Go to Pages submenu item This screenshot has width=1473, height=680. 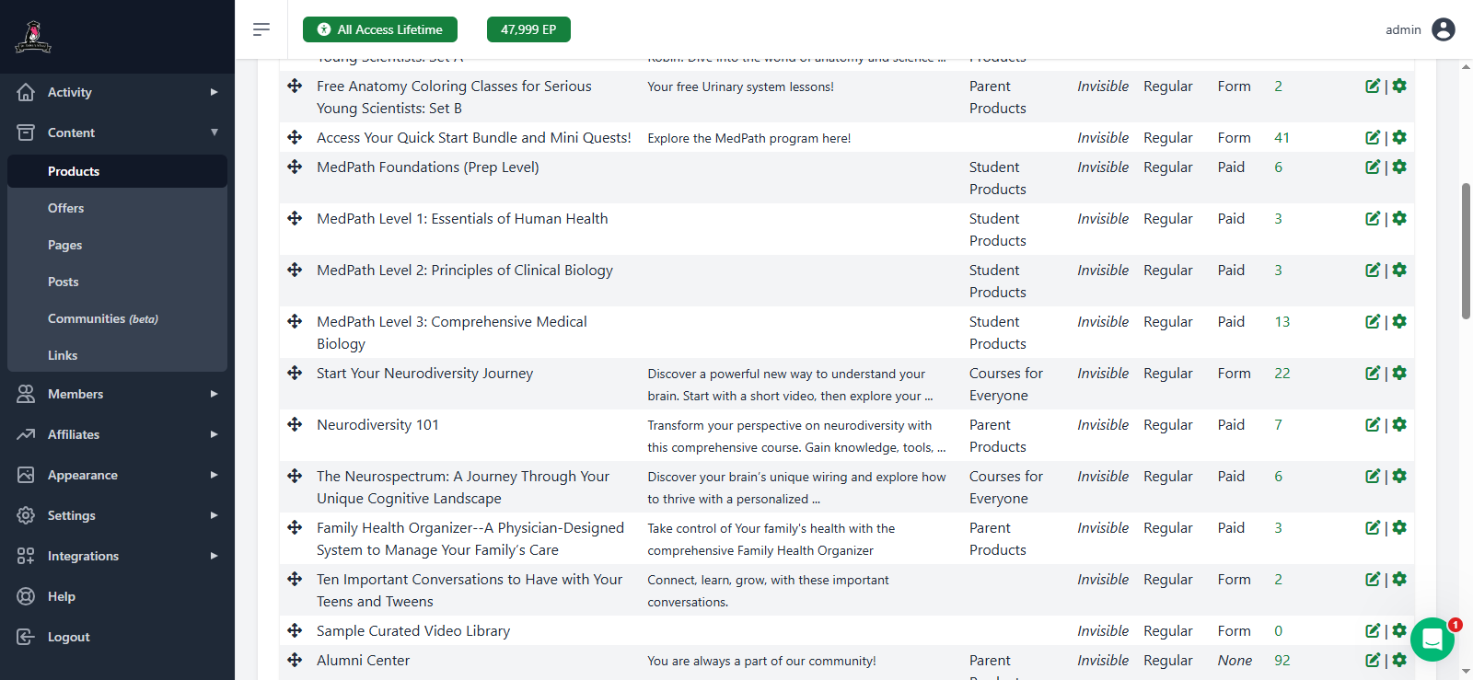pyautogui.click(x=65, y=245)
